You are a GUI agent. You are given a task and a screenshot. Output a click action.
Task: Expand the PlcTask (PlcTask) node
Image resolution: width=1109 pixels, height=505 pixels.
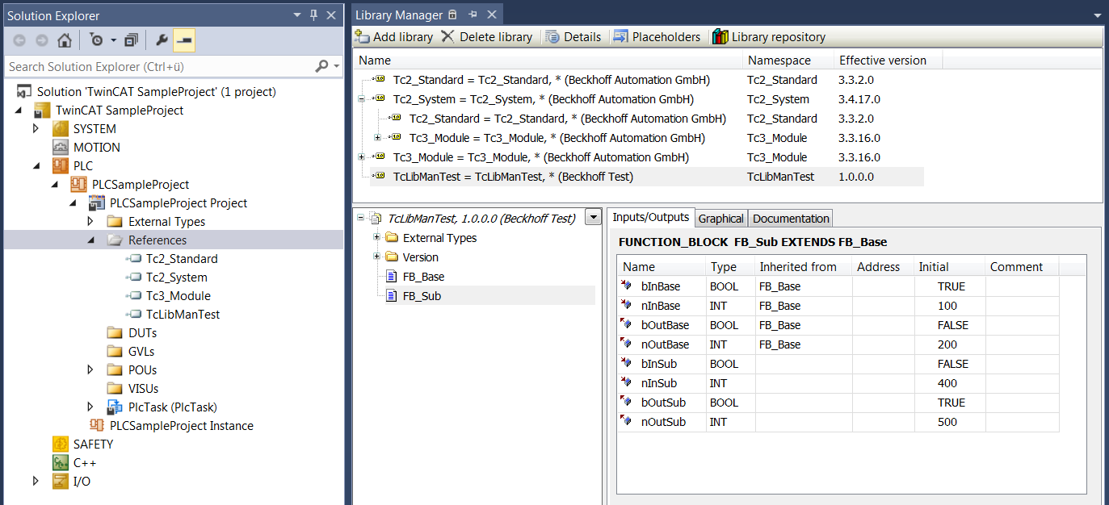coord(90,407)
